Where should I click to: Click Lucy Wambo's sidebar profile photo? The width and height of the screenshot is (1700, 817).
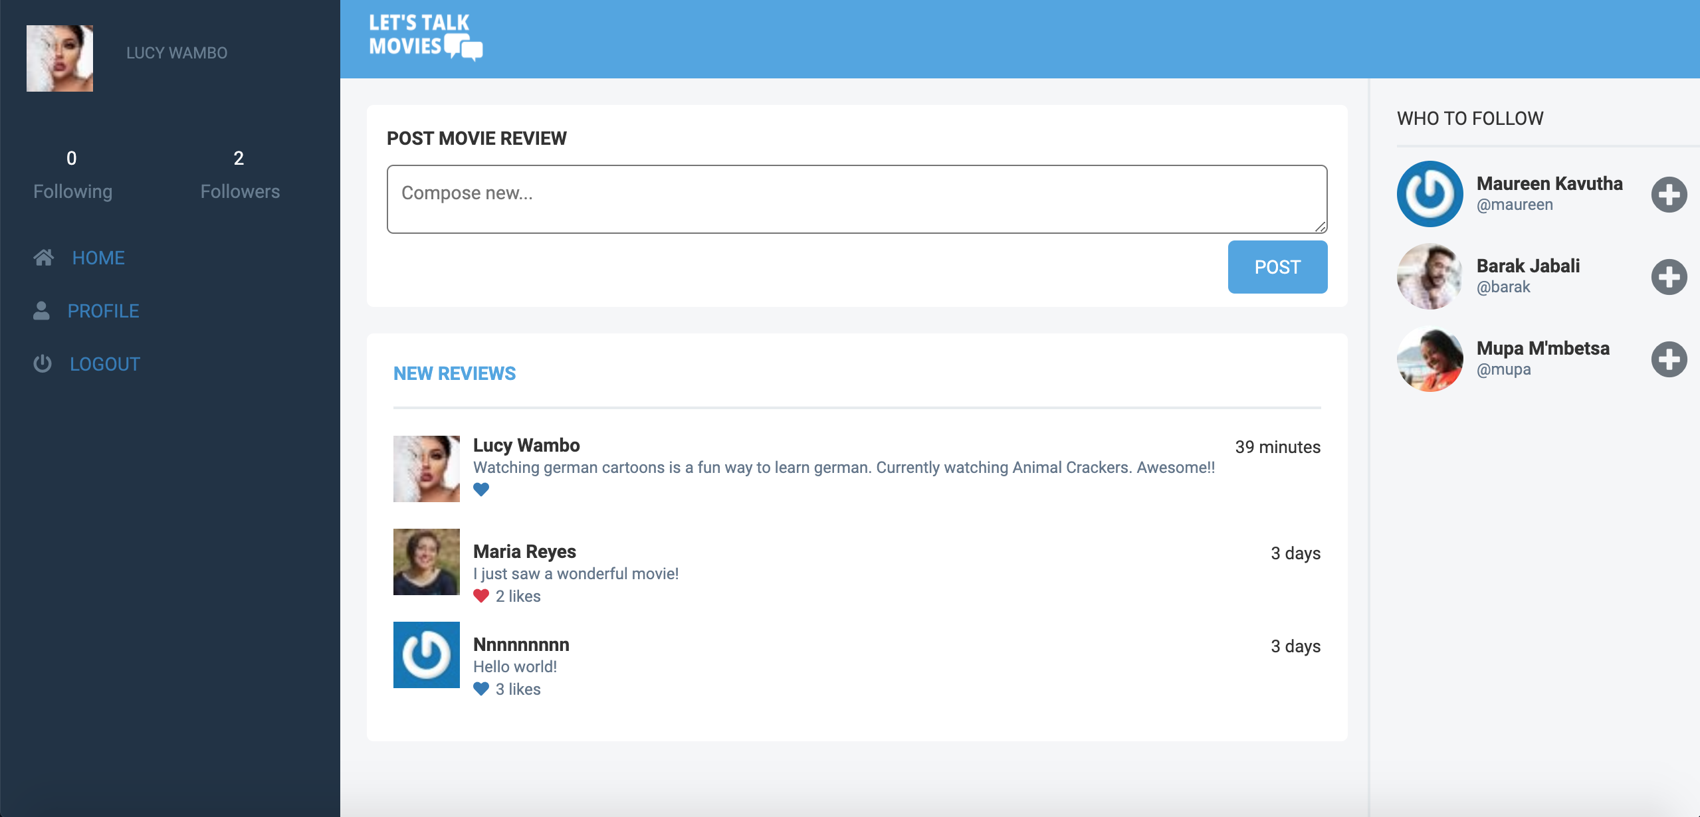click(60, 58)
